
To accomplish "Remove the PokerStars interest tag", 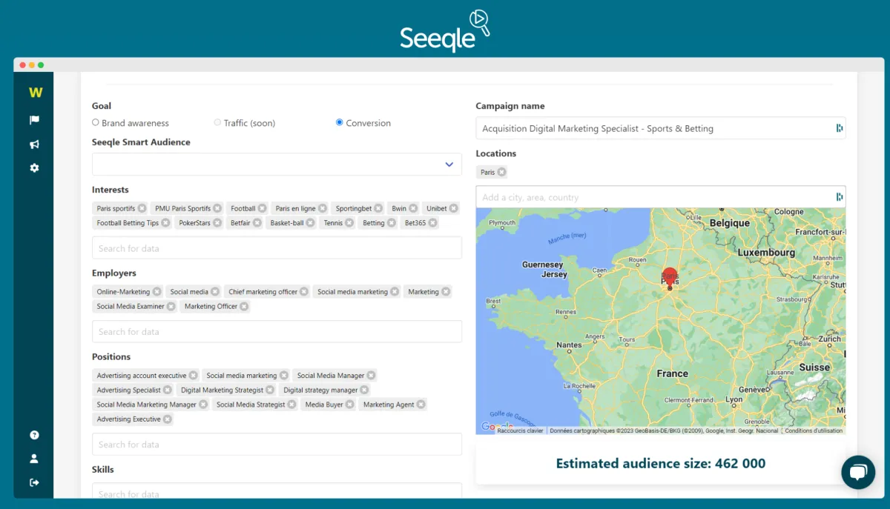I will (217, 223).
